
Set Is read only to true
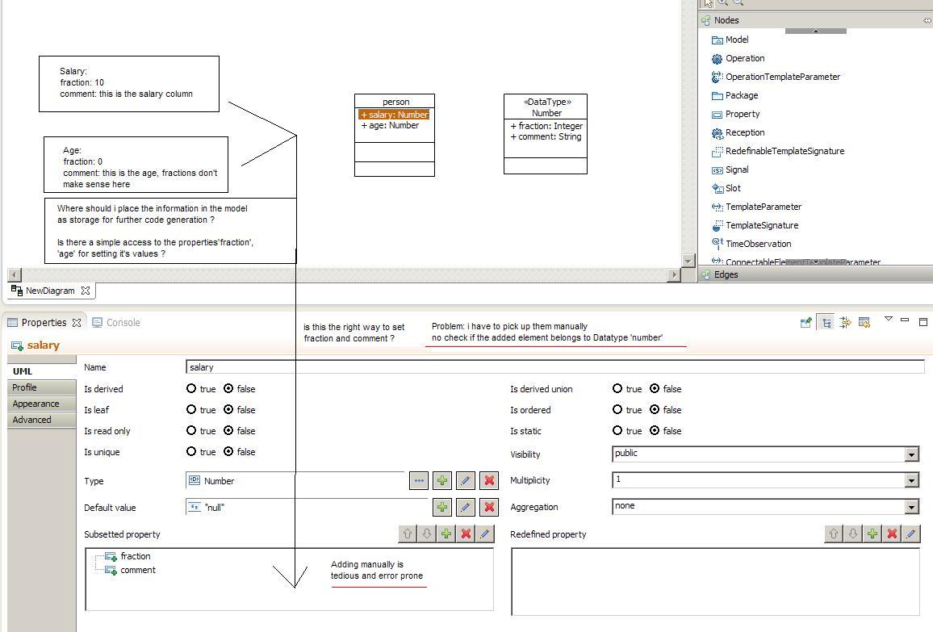(191, 430)
